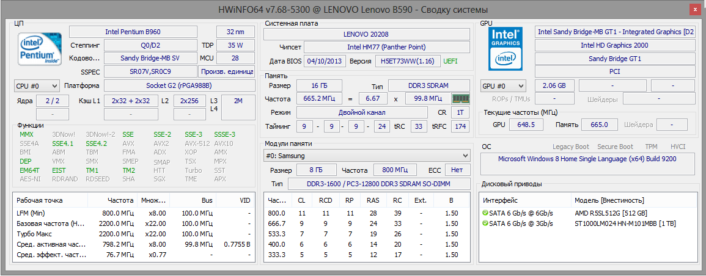This screenshot has height=276, width=706.
Task: Click the Microsoft Windows 8 Home OS field
Action: click(587, 164)
